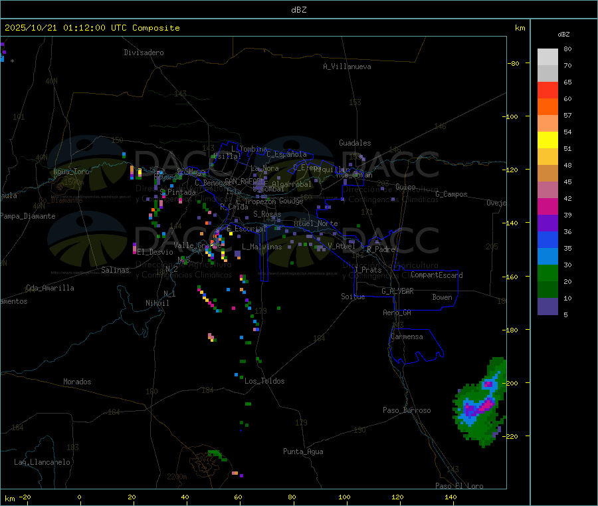Click the C_Española location label
The height and width of the screenshot is (506, 598).
click(287, 154)
